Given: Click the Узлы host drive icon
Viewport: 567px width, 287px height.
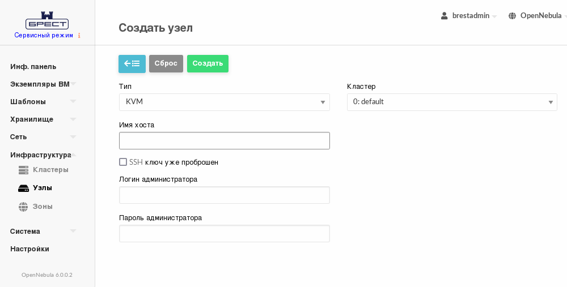Looking at the screenshot, I should click(23, 188).
